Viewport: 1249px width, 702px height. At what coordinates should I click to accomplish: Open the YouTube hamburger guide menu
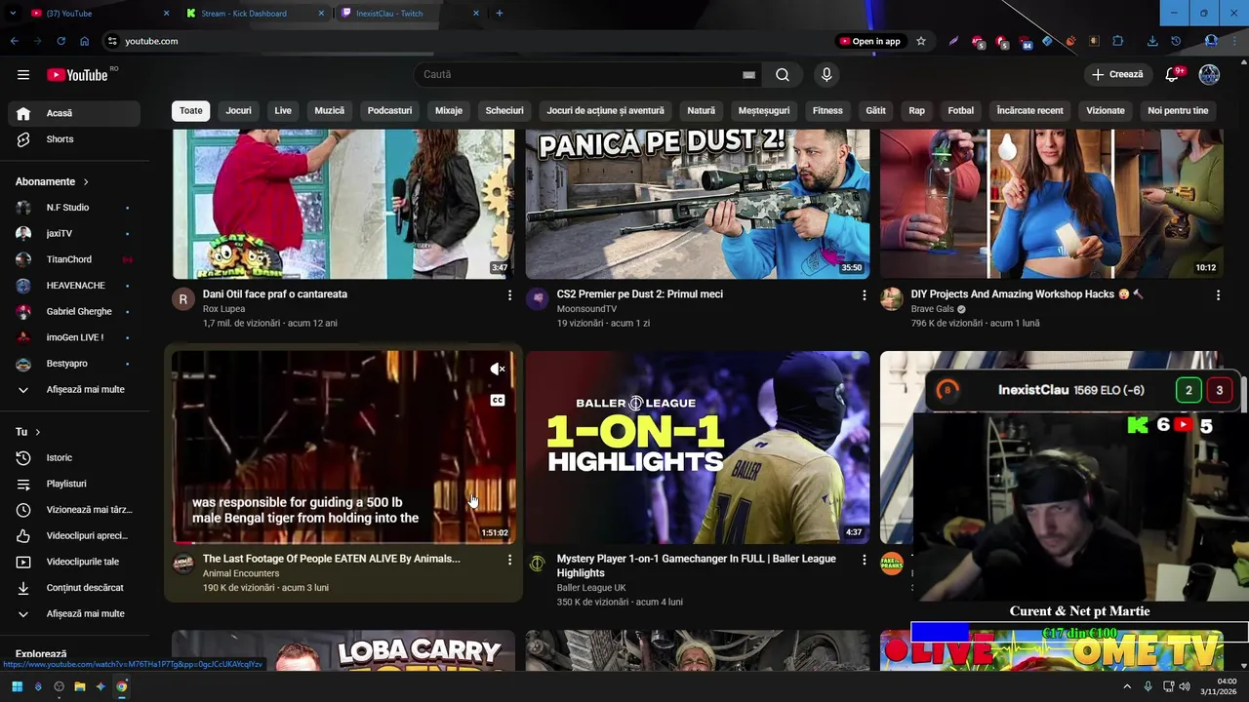pos(23,75)
